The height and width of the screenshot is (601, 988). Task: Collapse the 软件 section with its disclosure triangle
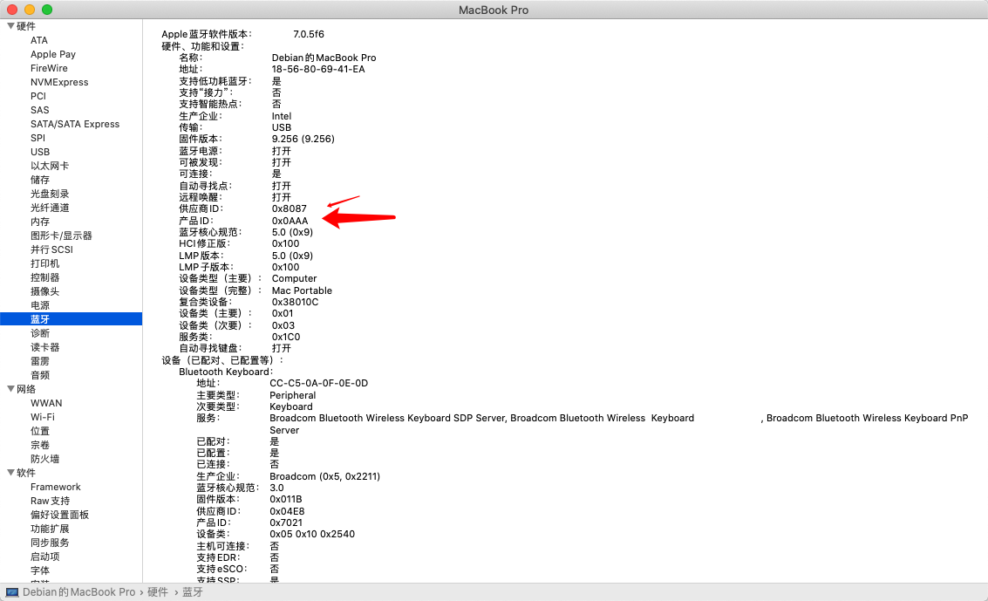[x=9, y=472]
